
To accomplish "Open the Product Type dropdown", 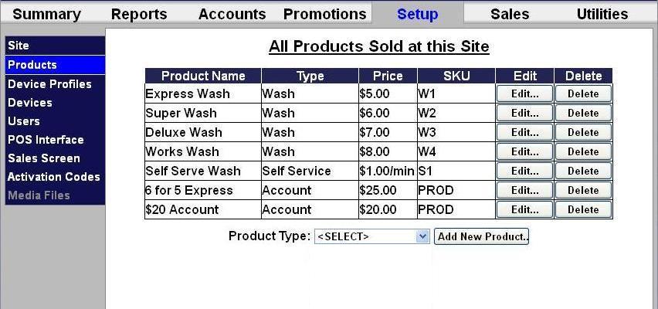I will tap(371, 236).
